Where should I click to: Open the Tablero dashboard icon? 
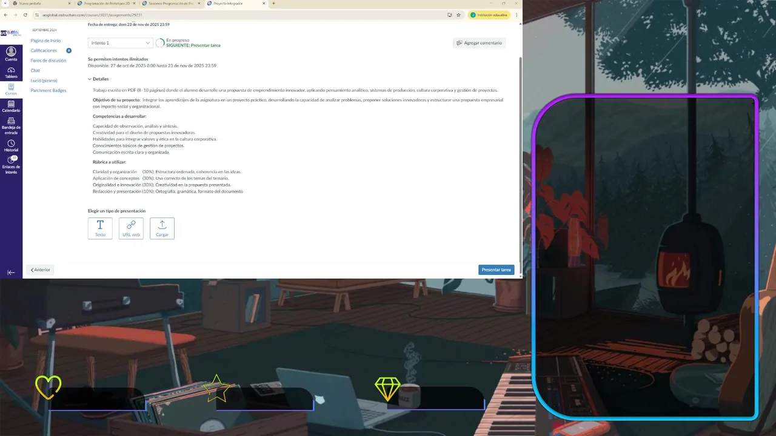coord(11,71)
